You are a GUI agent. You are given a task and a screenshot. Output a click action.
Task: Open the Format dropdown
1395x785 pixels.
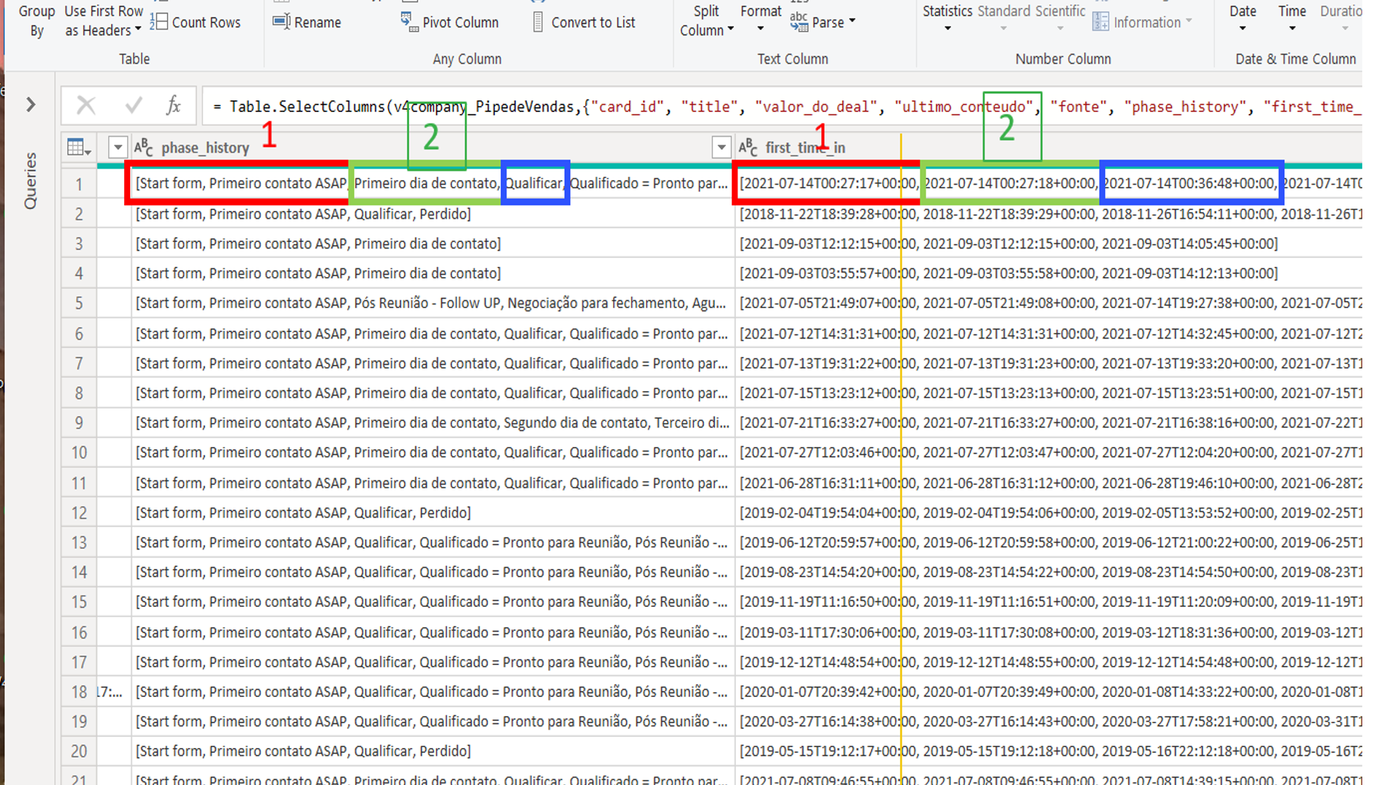point(761,19)
